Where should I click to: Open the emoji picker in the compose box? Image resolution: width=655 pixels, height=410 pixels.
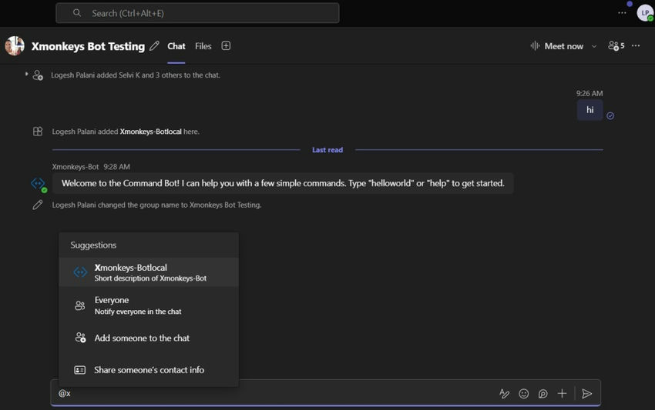click(x=524, y=394)
